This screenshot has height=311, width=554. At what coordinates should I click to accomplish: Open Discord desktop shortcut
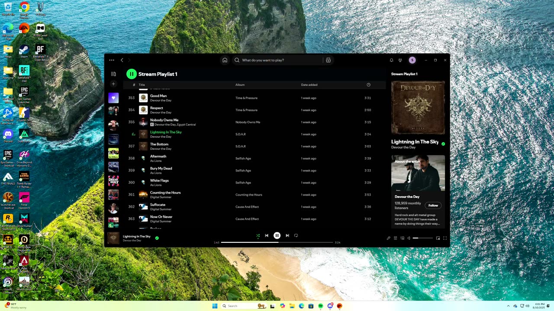point(8,136)
